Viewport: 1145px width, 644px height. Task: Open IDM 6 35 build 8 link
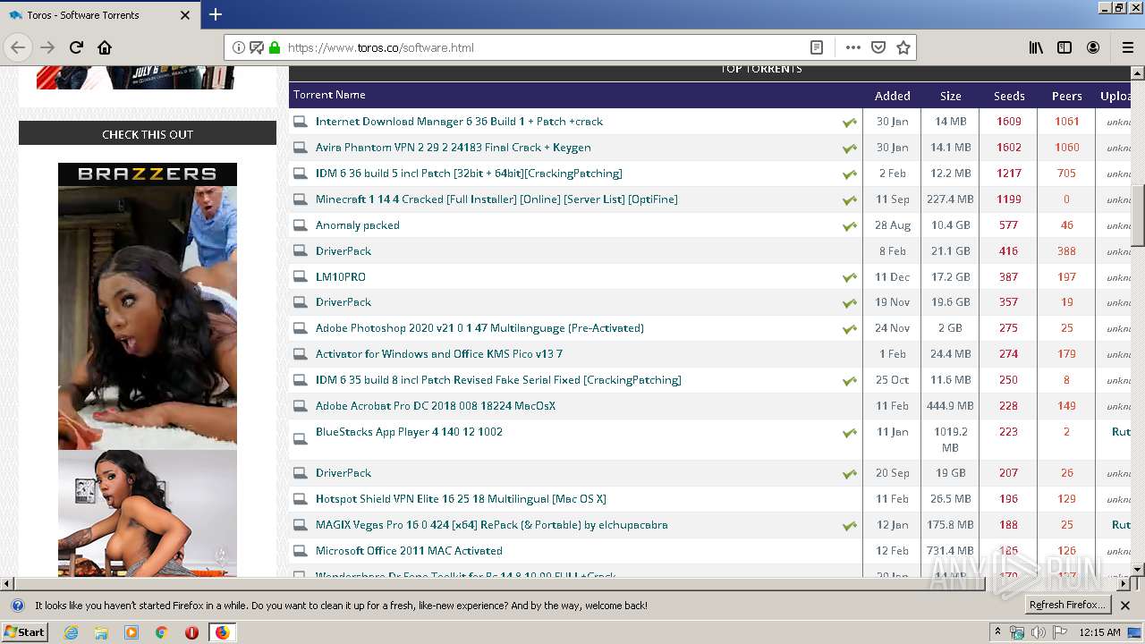pos(498,380)
